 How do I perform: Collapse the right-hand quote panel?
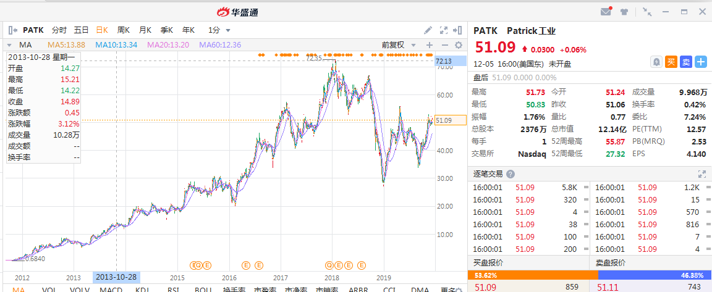click(x=457, y=30)
